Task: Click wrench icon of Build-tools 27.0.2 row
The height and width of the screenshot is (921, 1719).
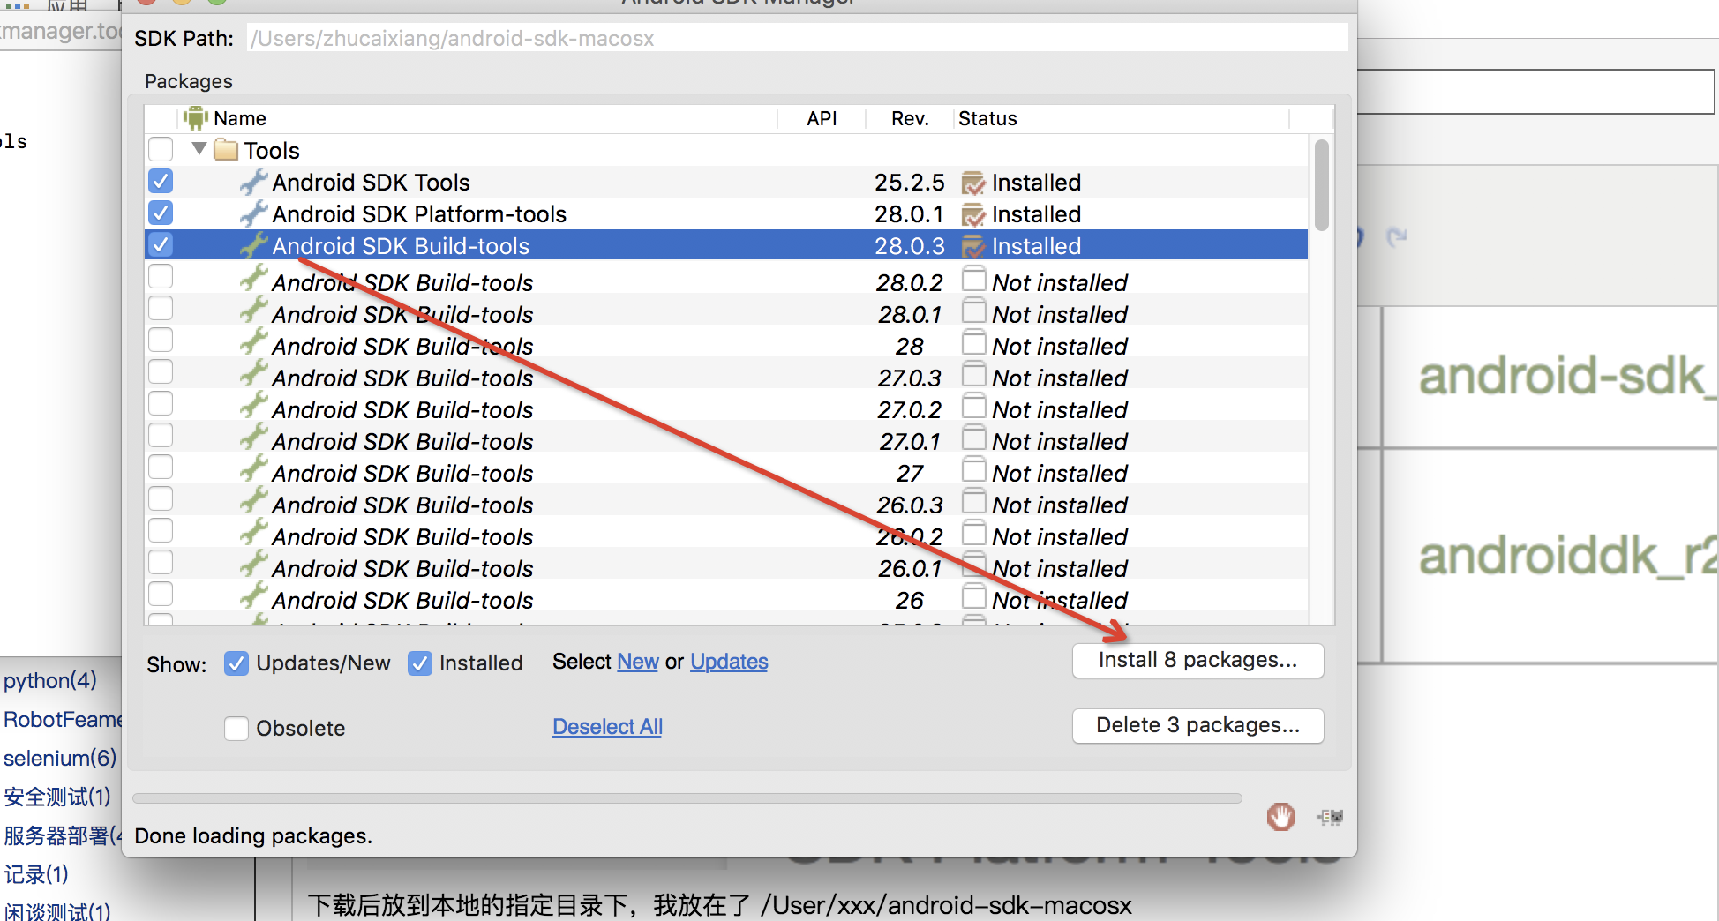Action: pos(253,406)
